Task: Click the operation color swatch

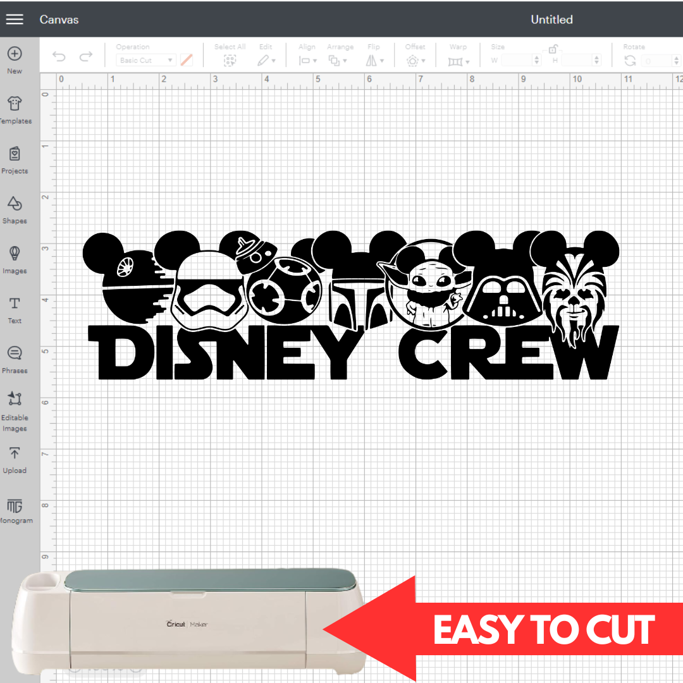Action: [x=187, y=60]
